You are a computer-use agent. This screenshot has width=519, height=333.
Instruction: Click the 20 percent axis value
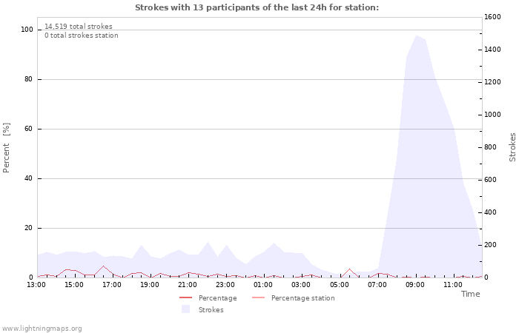point(28,228)
